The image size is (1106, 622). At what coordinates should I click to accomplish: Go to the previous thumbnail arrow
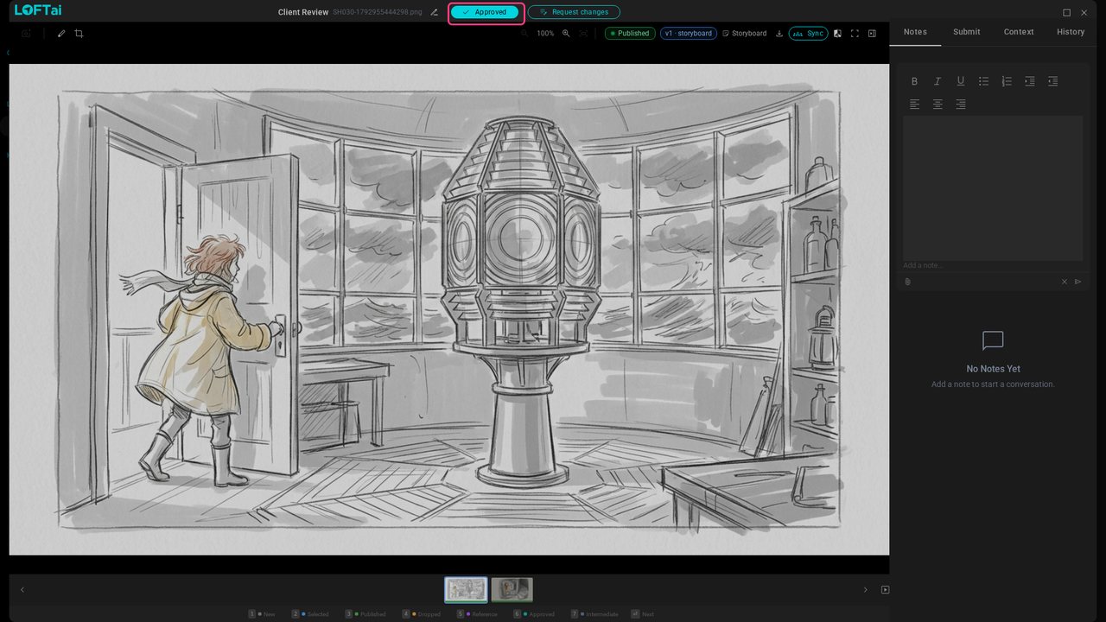coord(22,590)
